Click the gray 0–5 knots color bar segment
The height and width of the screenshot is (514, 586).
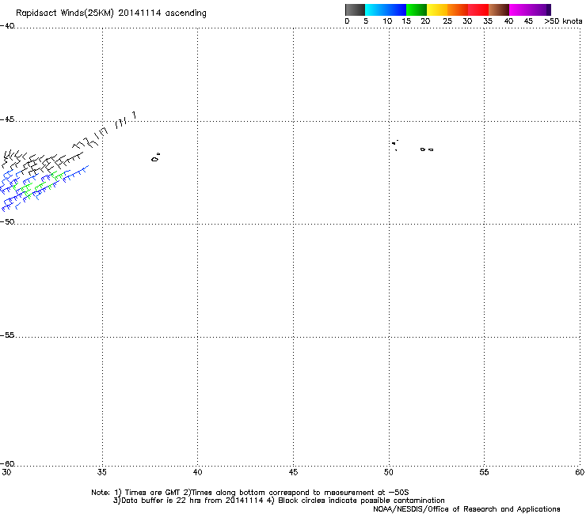pos(355,9)
